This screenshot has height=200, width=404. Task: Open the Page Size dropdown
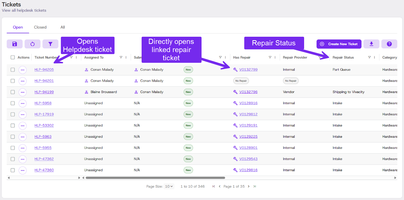click(x=169, y=186)
